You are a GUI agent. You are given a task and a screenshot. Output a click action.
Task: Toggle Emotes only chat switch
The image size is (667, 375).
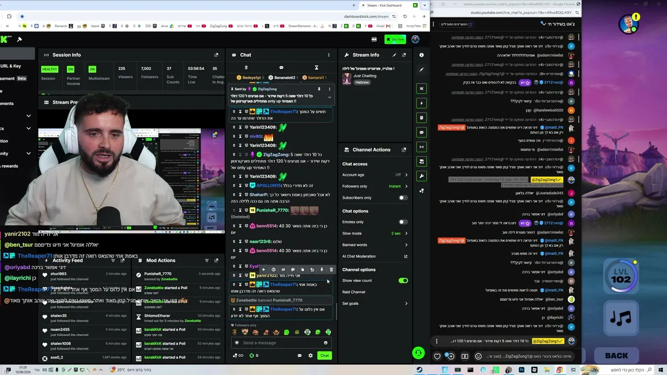(403, 222)
